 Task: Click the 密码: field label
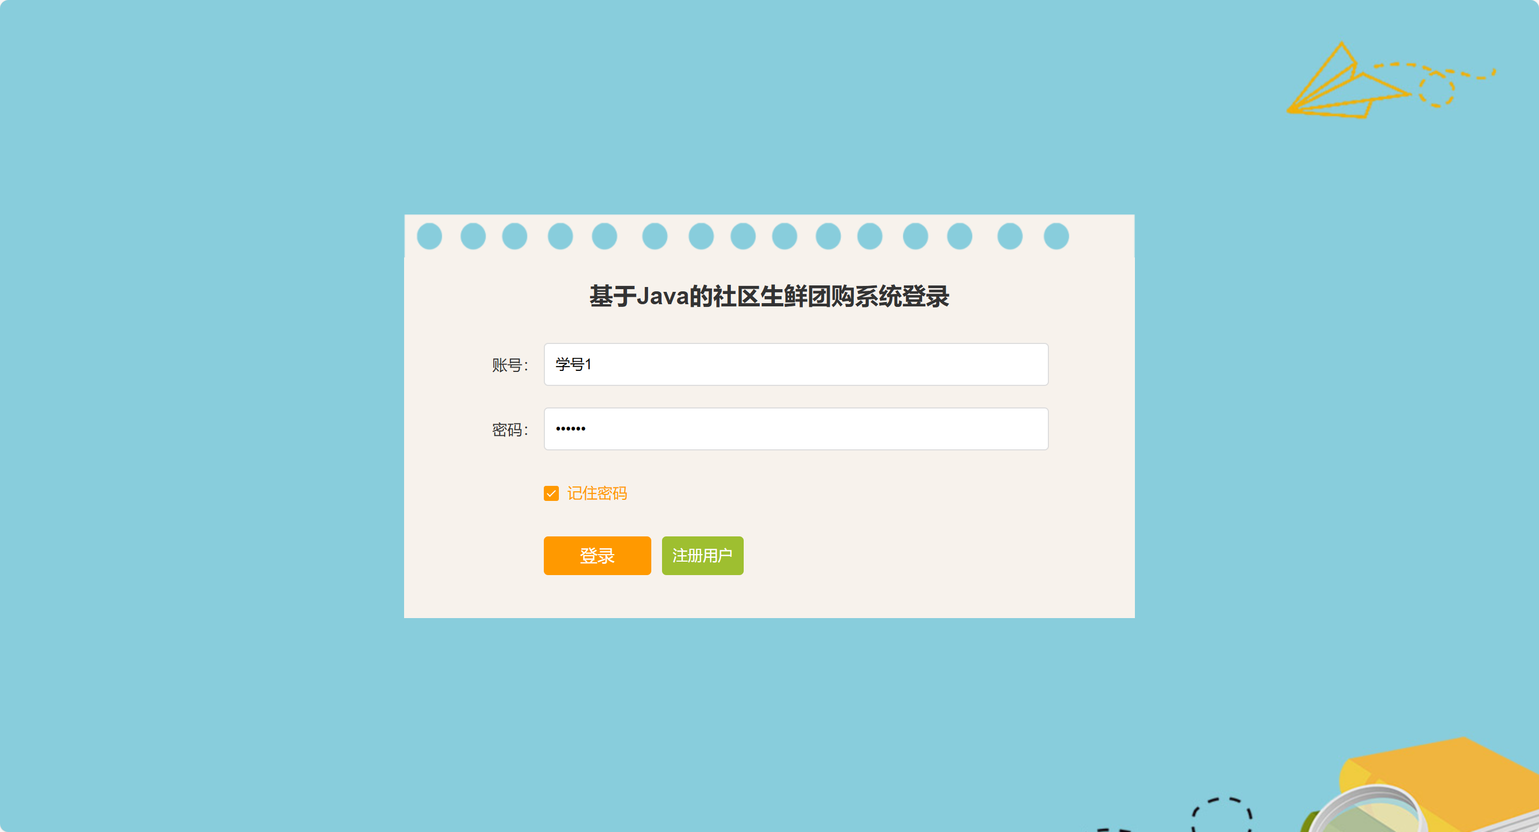[509, 429]
